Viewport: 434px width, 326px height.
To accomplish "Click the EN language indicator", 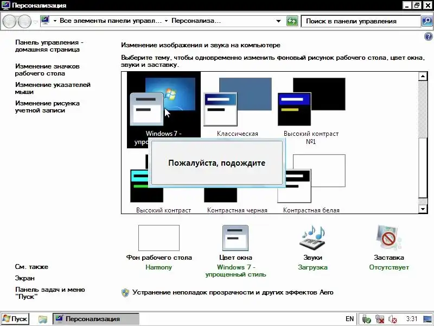I will click(349, 319).
